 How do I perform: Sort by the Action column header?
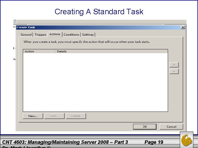(39, 51)
